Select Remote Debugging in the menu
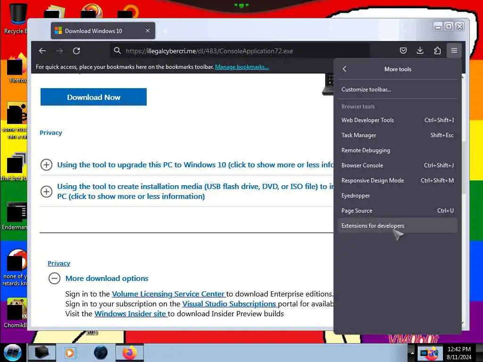Image resolution: width=483 pixels, height=362 pixels. pos(397,150)
